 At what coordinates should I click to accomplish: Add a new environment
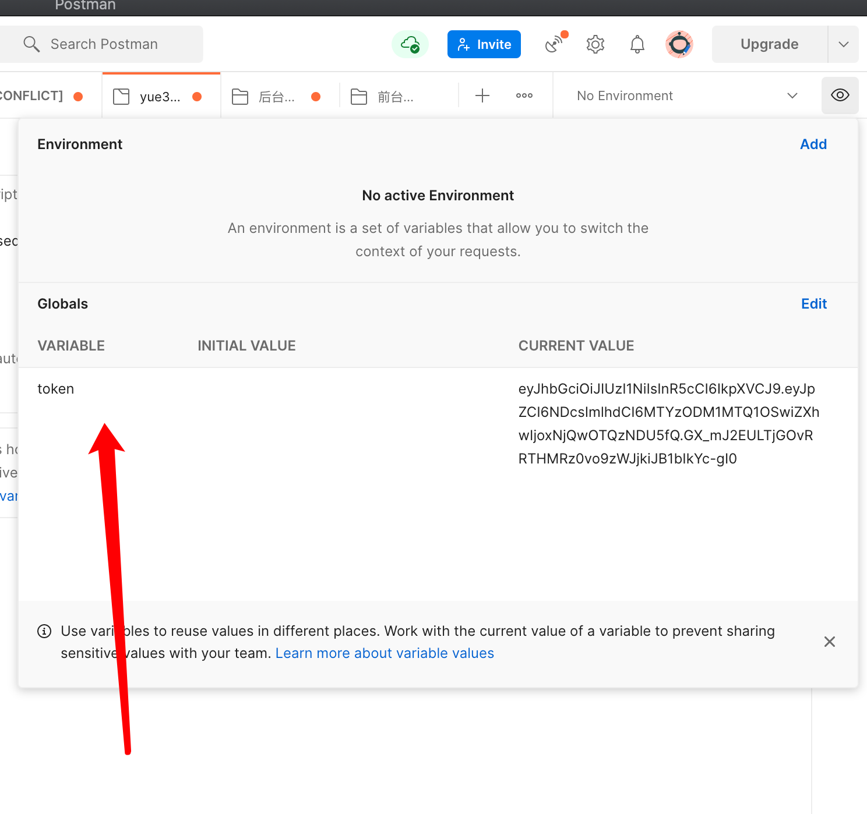coord(813,144)
